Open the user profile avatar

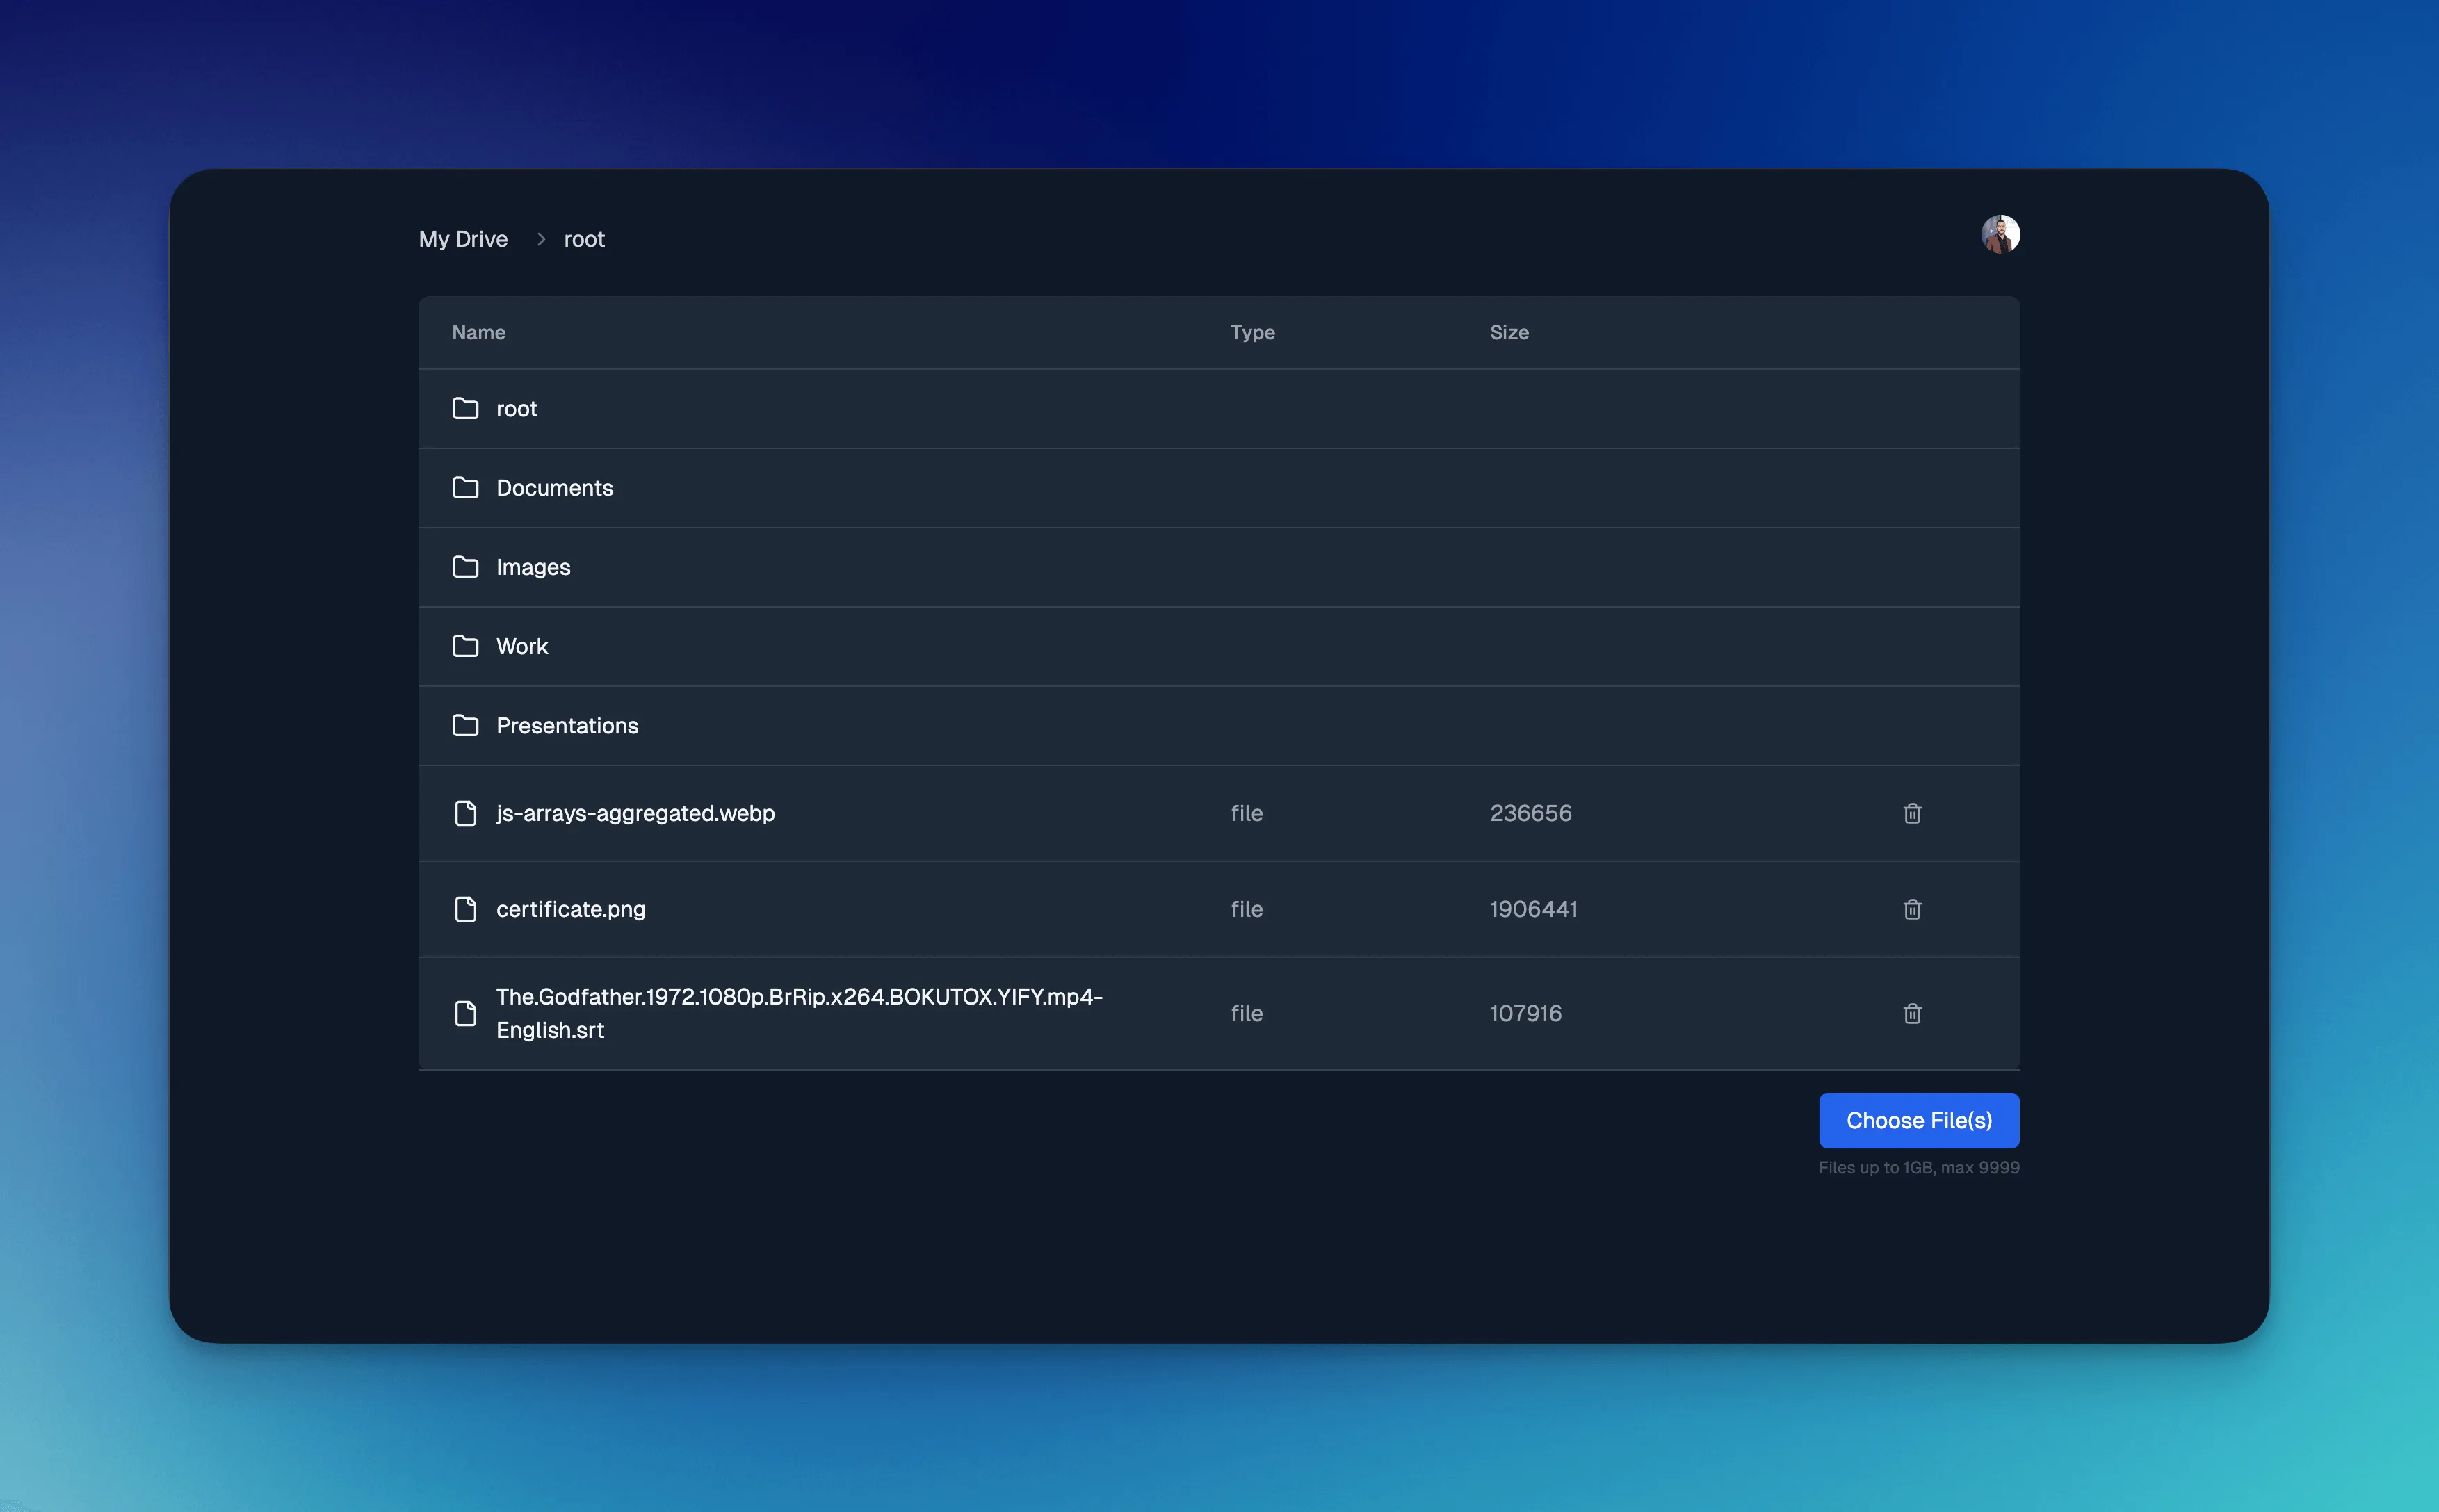tap(2000, 235)
